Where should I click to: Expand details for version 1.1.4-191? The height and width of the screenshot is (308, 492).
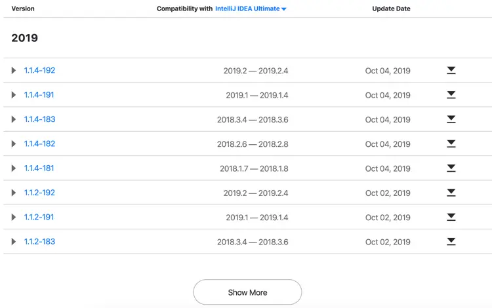(14, 95)
